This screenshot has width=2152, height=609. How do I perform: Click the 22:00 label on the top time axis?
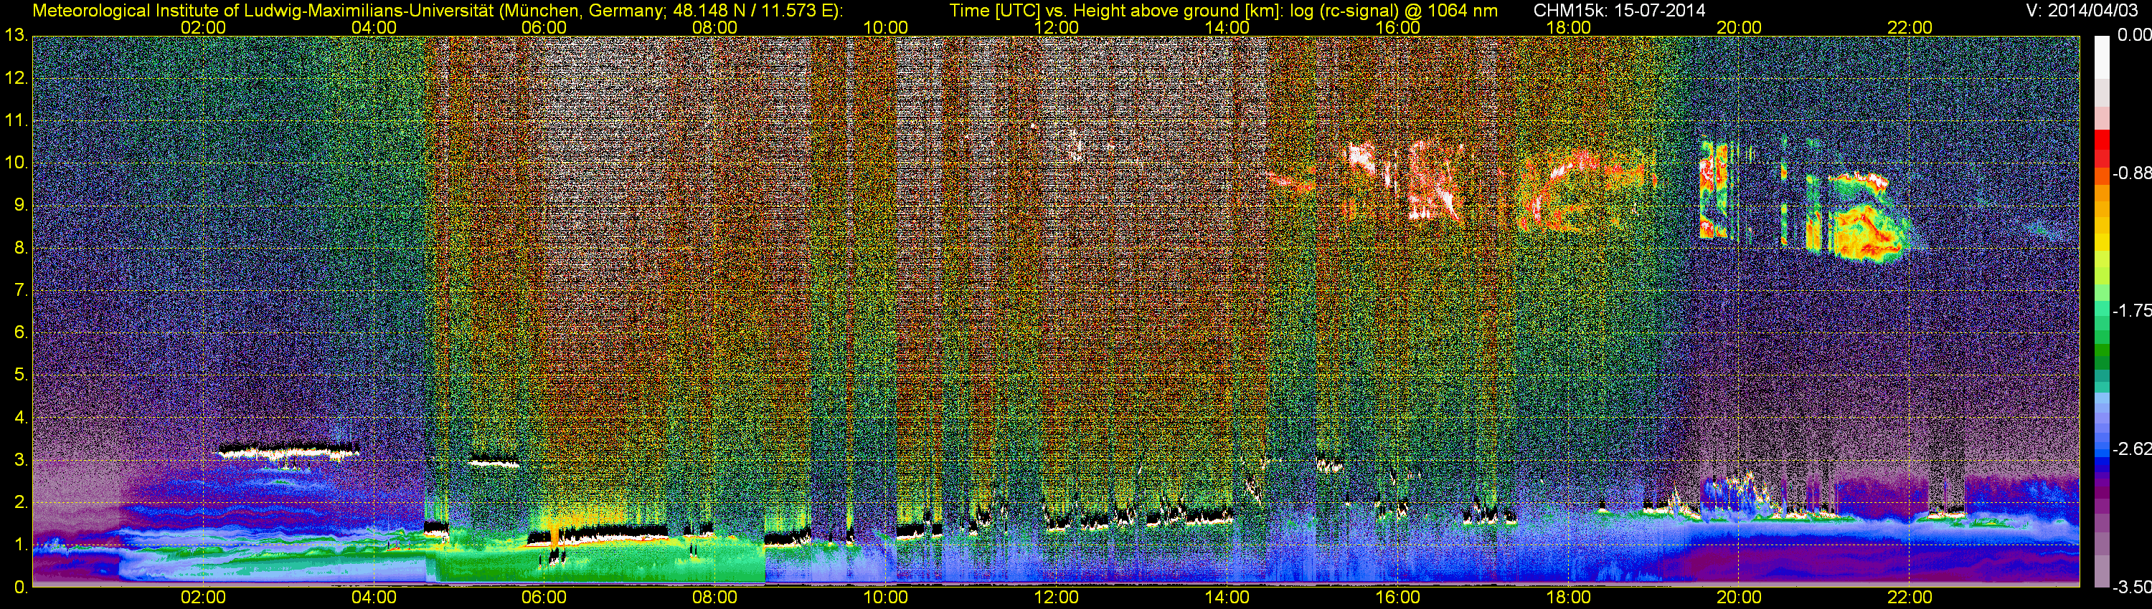pyautogui.click(x=1910, y=27)
